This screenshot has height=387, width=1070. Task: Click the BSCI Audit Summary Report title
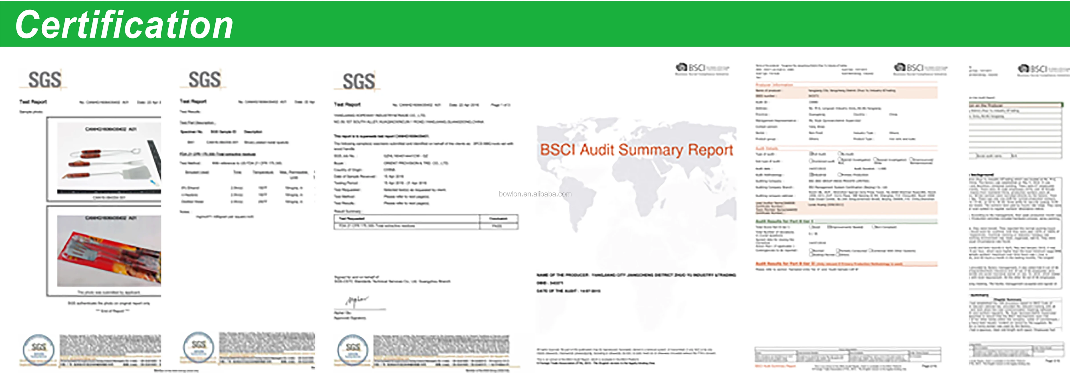636,150
